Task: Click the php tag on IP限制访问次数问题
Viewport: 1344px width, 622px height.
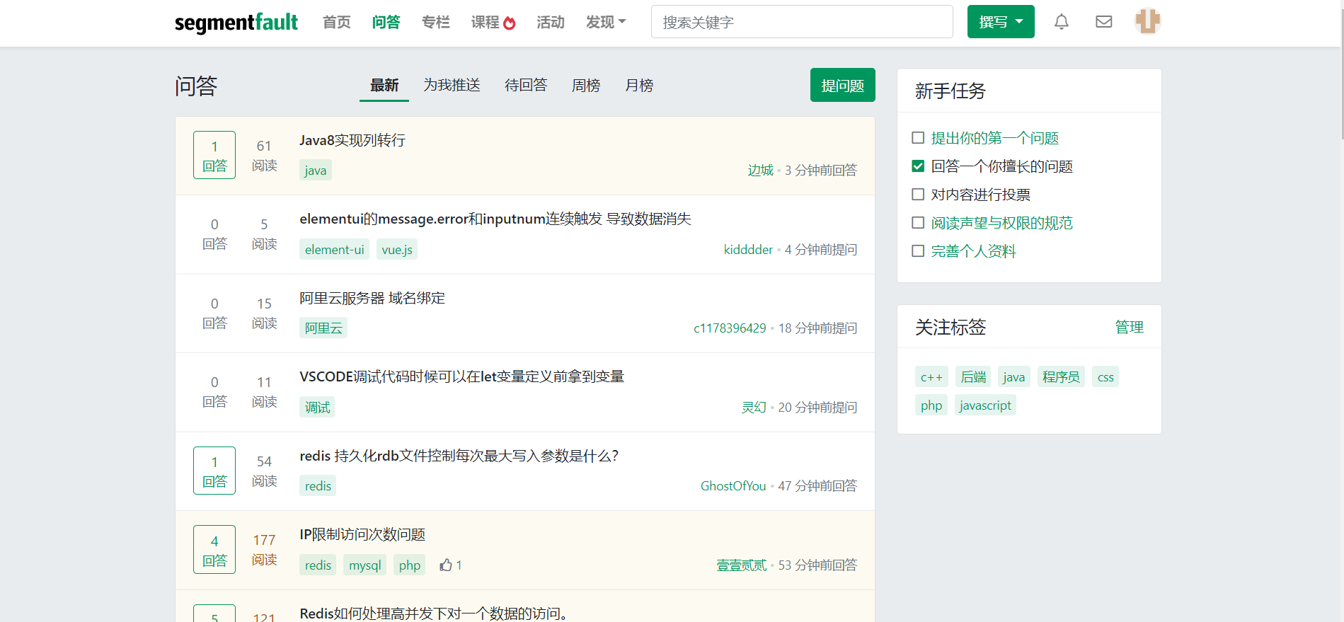Action: pos(409,565)
